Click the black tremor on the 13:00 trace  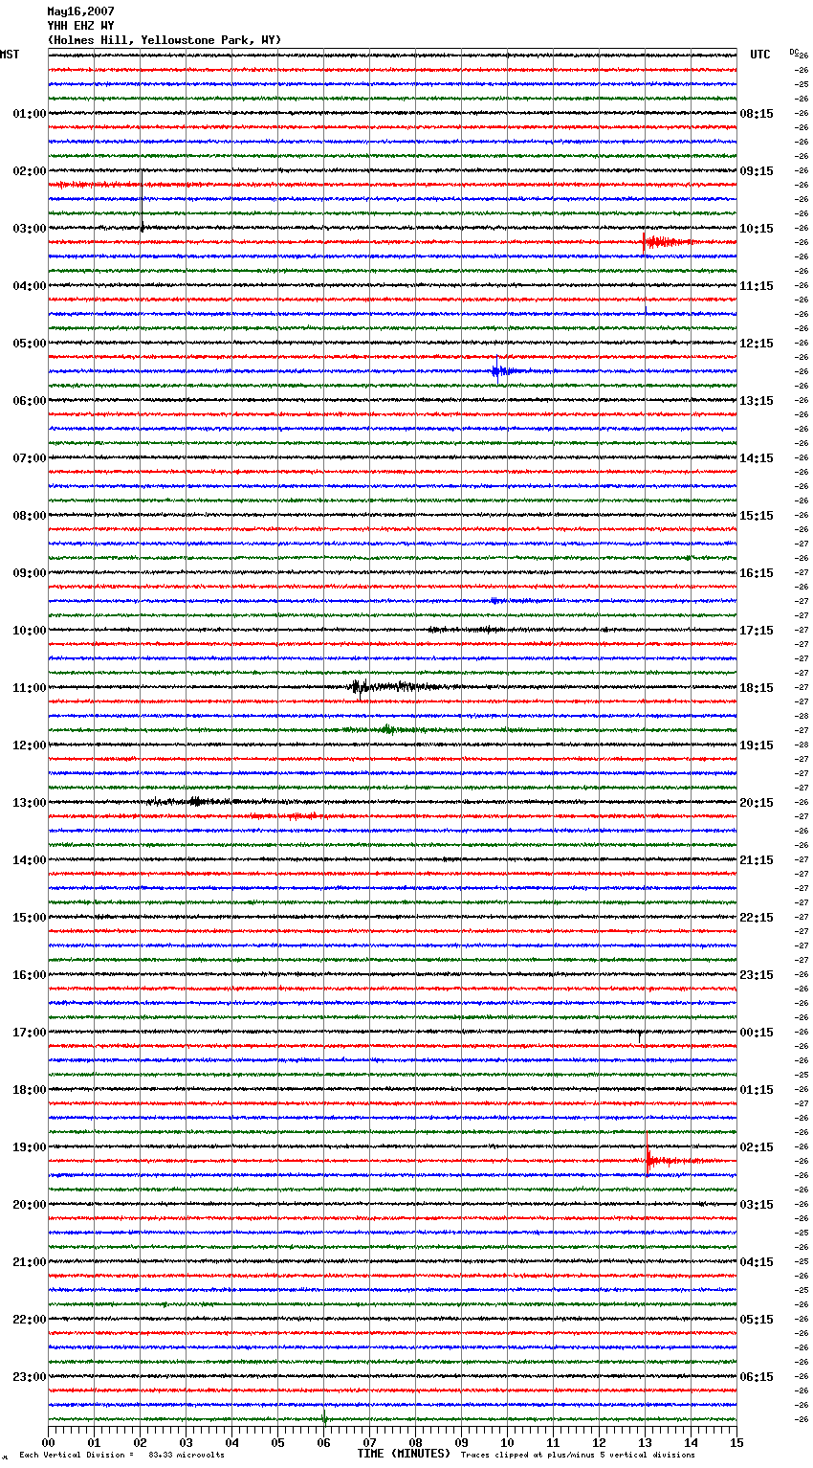pos(196,801)
